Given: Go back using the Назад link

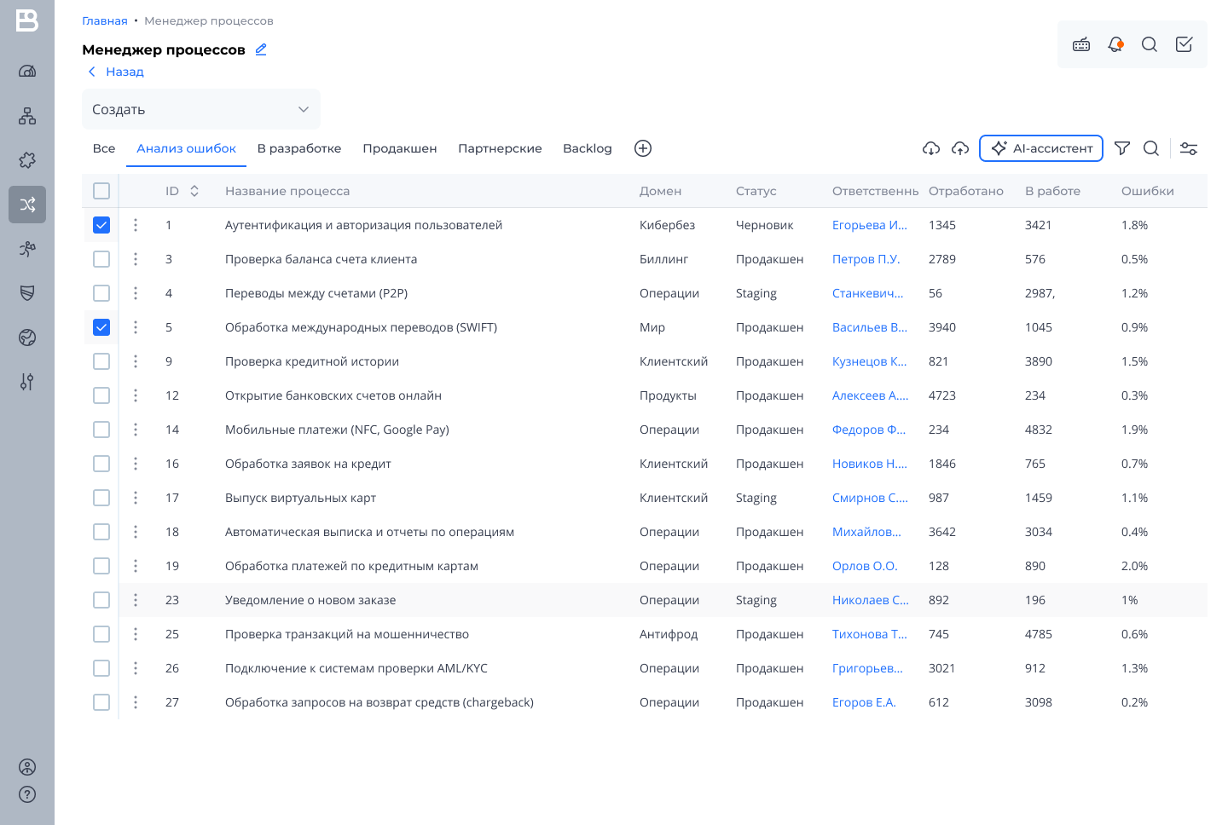Looking at the screenshot, I should [116, 72].
